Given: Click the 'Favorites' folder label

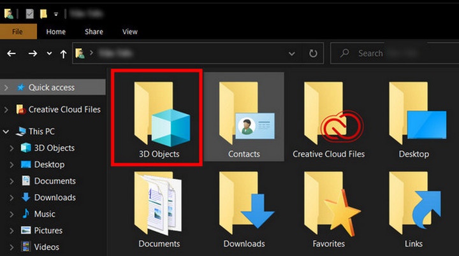Looking at the screenshot, I should click(329, 243).
